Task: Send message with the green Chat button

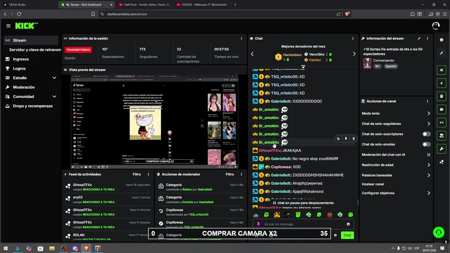Action: 347,235
